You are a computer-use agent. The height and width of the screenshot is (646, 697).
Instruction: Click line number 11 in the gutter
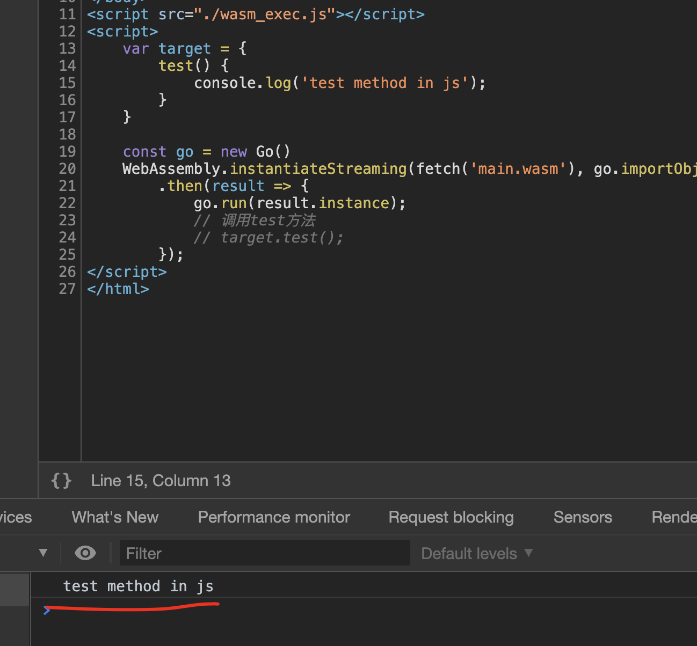pyautogui.click(x=67, y=14)
